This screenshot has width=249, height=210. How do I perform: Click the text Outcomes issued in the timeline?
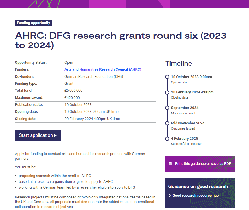pyautogui.click(x=183, y=128)
